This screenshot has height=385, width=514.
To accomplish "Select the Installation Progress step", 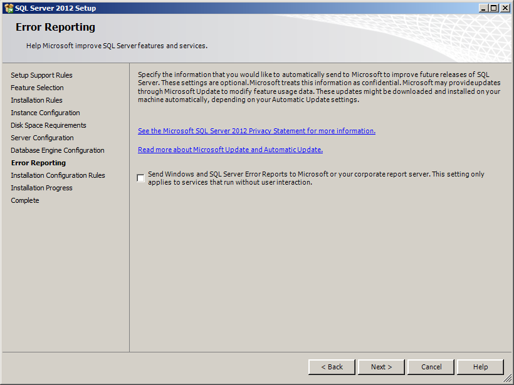I will pyautogui.click(x=41, y=188).
